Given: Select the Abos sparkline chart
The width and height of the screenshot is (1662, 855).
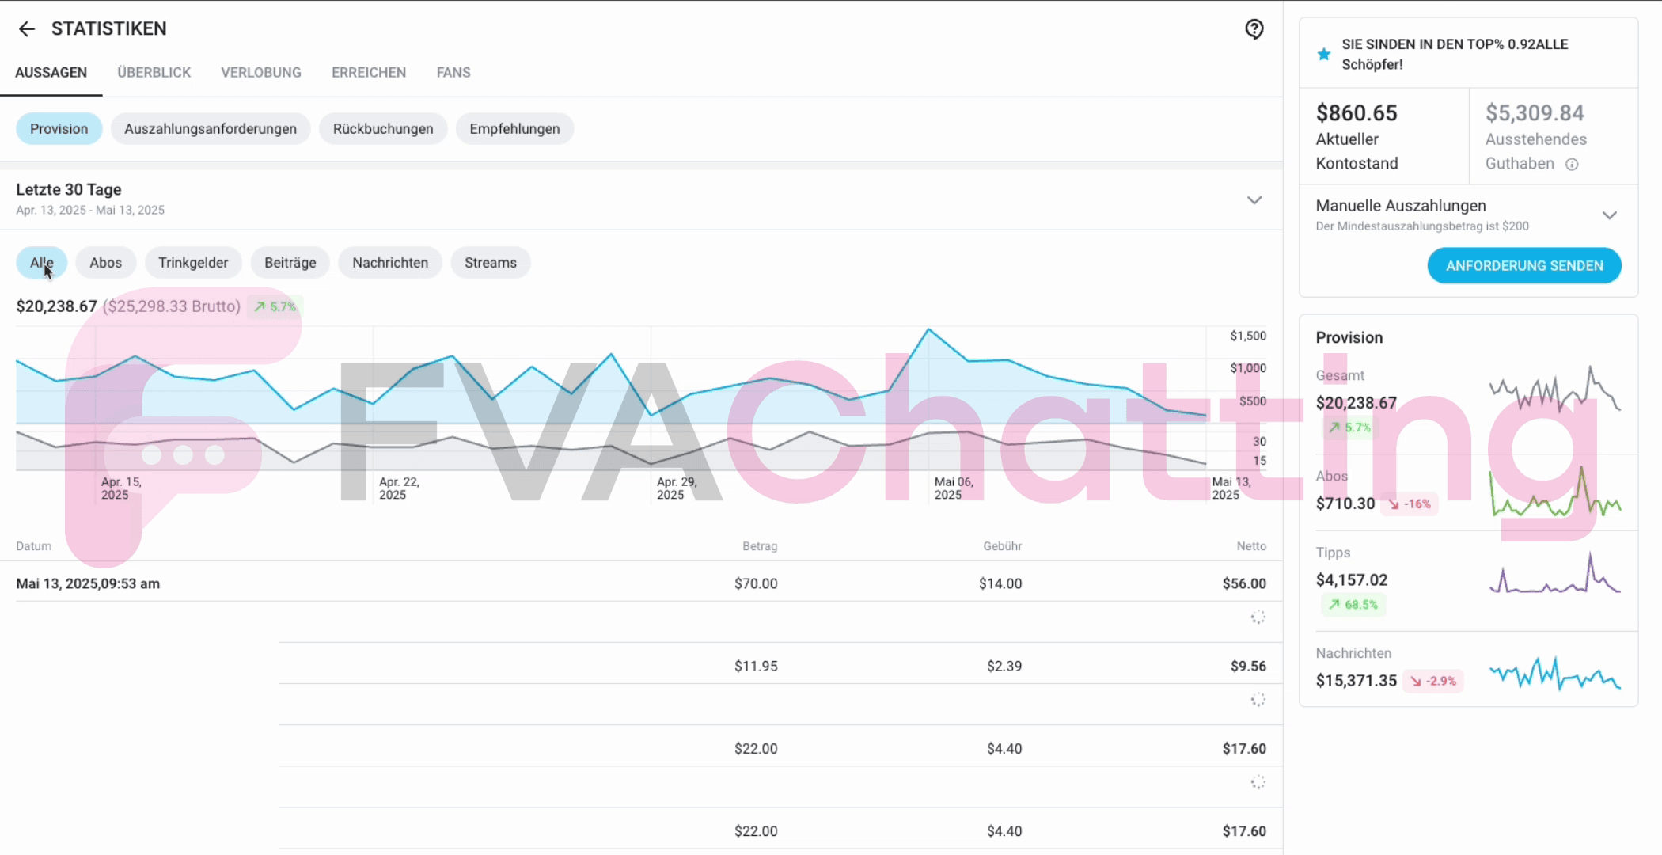Looking at the screenshot, I should pos(1554,491).
